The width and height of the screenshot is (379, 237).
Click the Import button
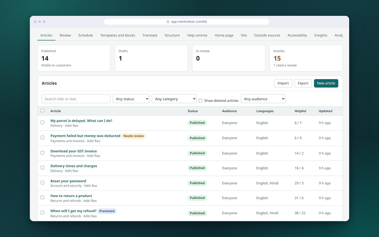coord(283,83)
